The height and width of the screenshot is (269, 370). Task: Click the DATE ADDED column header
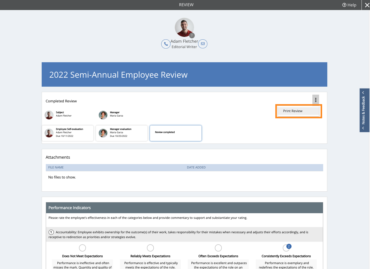click(196, 167)
